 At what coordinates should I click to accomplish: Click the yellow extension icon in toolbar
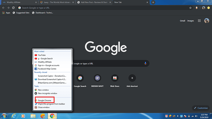pyautogui.click(x=209, y=8)
